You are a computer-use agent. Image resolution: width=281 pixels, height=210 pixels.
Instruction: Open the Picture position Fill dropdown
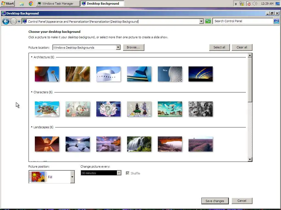point(52,177)
